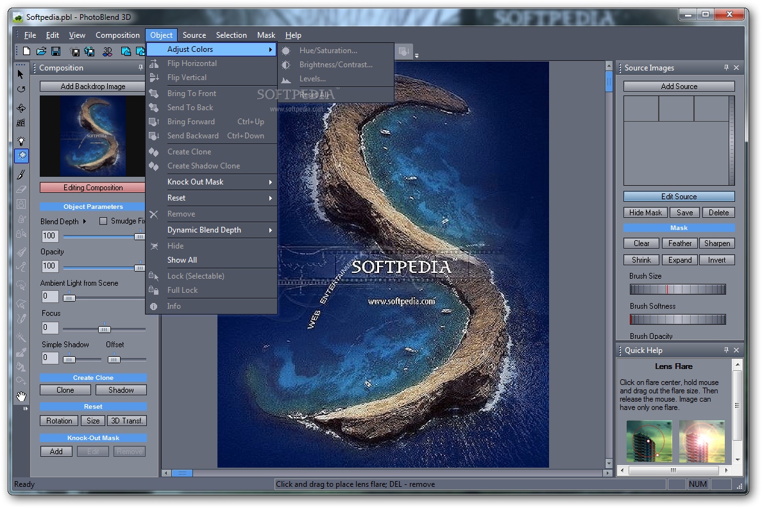Click the Invert mask button
This screenshot has height=508, width=762.
[x=717, y=260]
